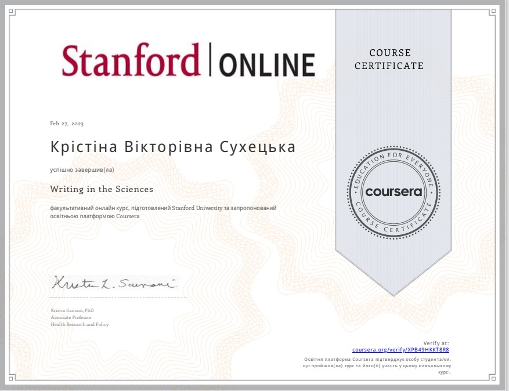This screenshot has width=509, height=391.
Task: Open the coursera.org/verify/XPB49HKKT8R8 verification link
Action: point(400,349)
